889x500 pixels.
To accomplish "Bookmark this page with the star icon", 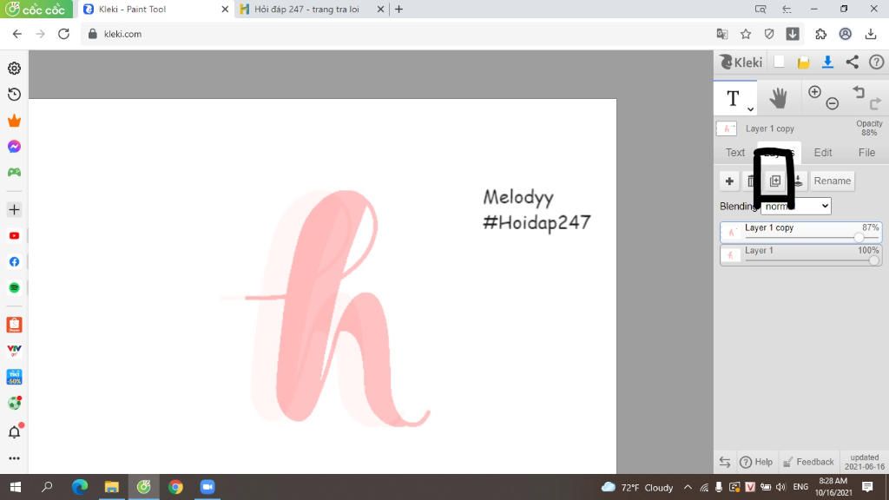I will click(746, 34).
